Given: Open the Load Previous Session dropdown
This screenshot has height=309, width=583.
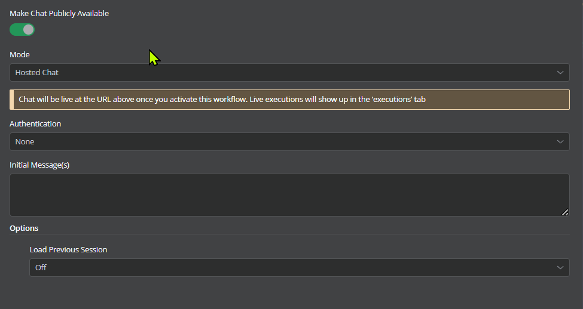Looking at the screenshot, I should tap(300, 267).
